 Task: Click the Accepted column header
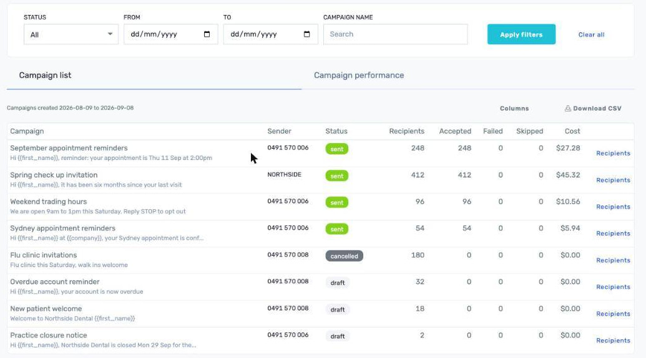(455, 131)
